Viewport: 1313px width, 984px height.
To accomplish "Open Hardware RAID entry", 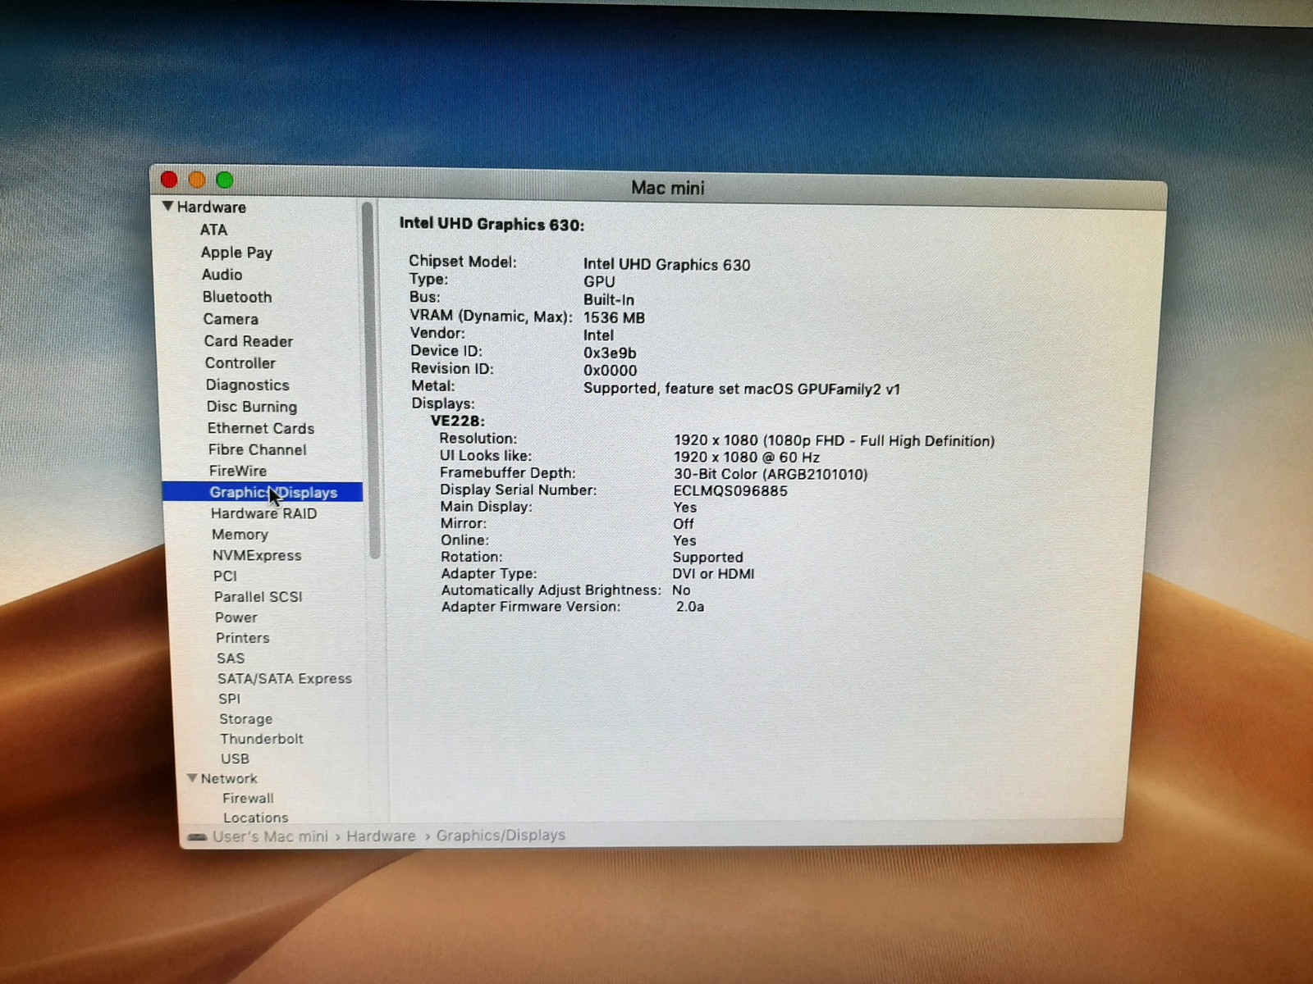I will click(x=263, y=513).
